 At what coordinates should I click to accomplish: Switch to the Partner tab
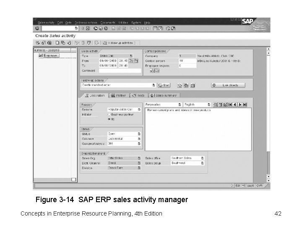(118, 95)
